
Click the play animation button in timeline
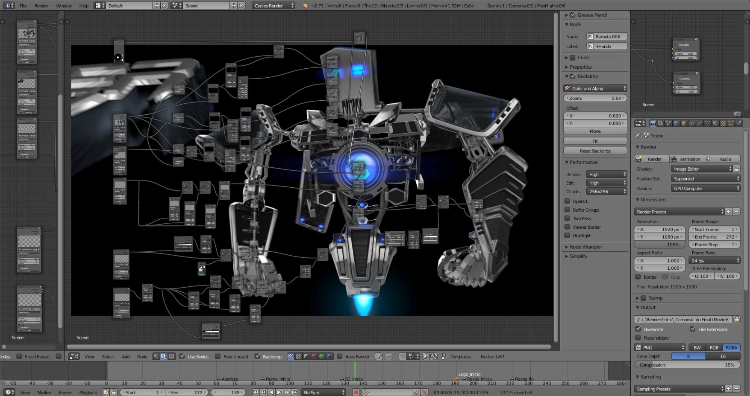pos(279,392)
